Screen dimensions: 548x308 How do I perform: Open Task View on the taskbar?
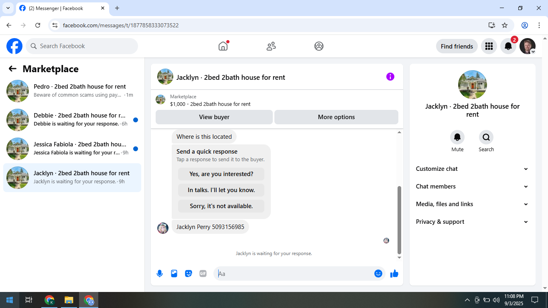click(x=29, y=300)
